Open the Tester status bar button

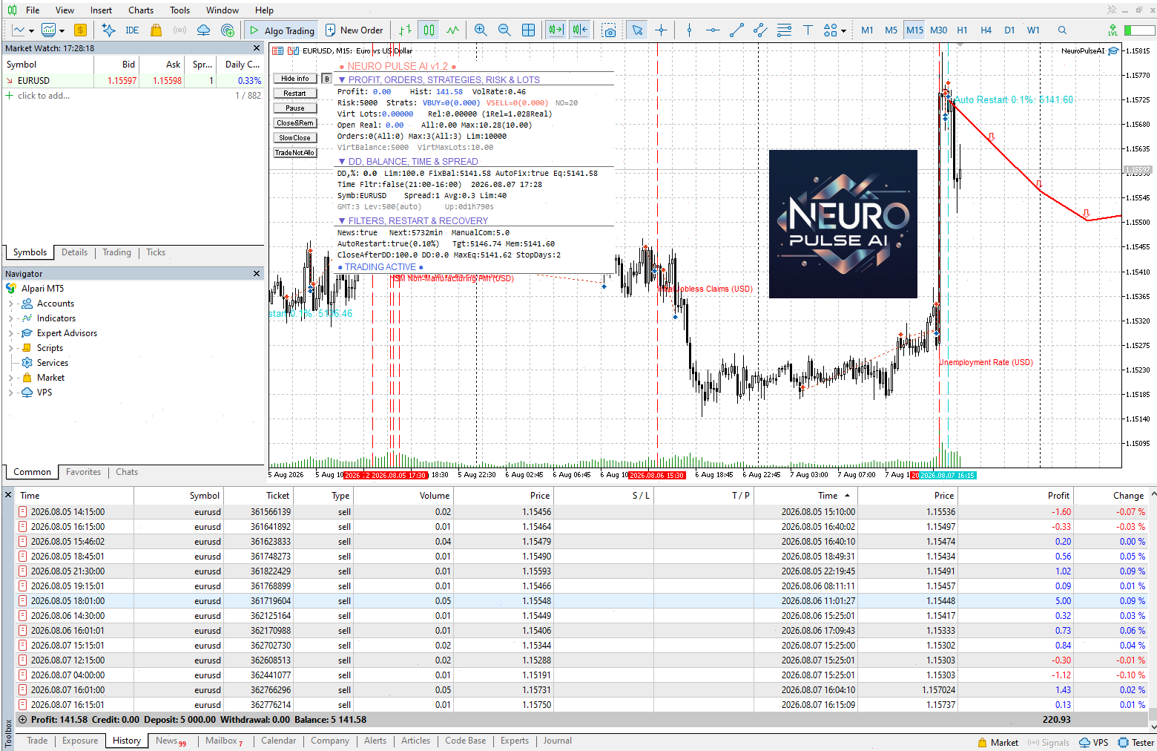click(x=1136, y=742)
